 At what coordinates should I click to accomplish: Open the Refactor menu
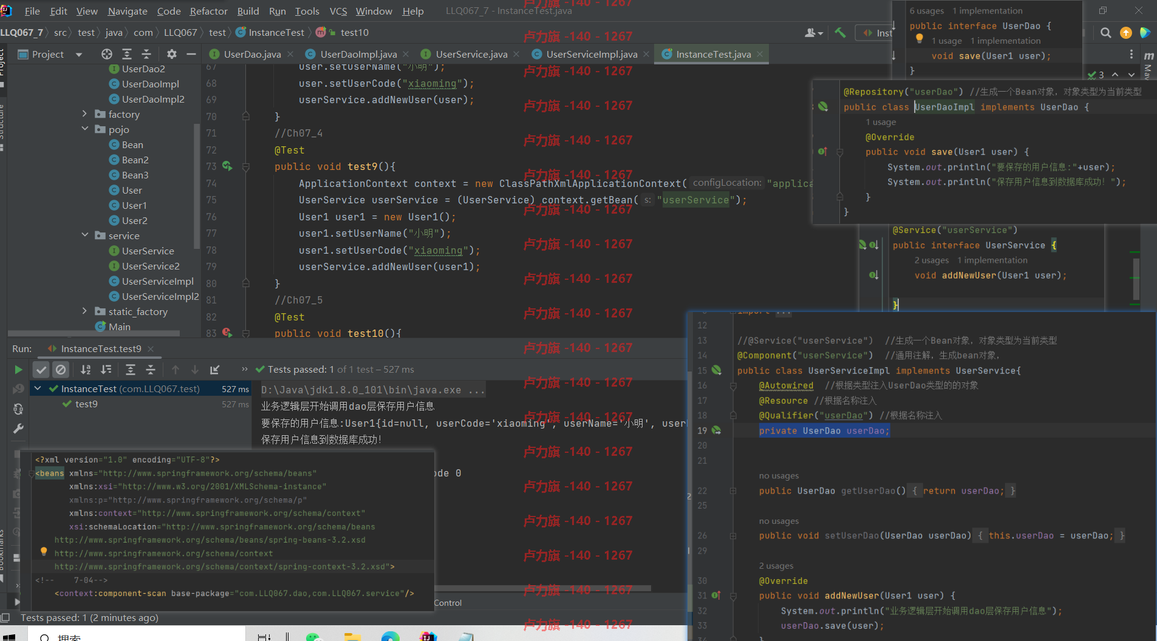(208, 11)
